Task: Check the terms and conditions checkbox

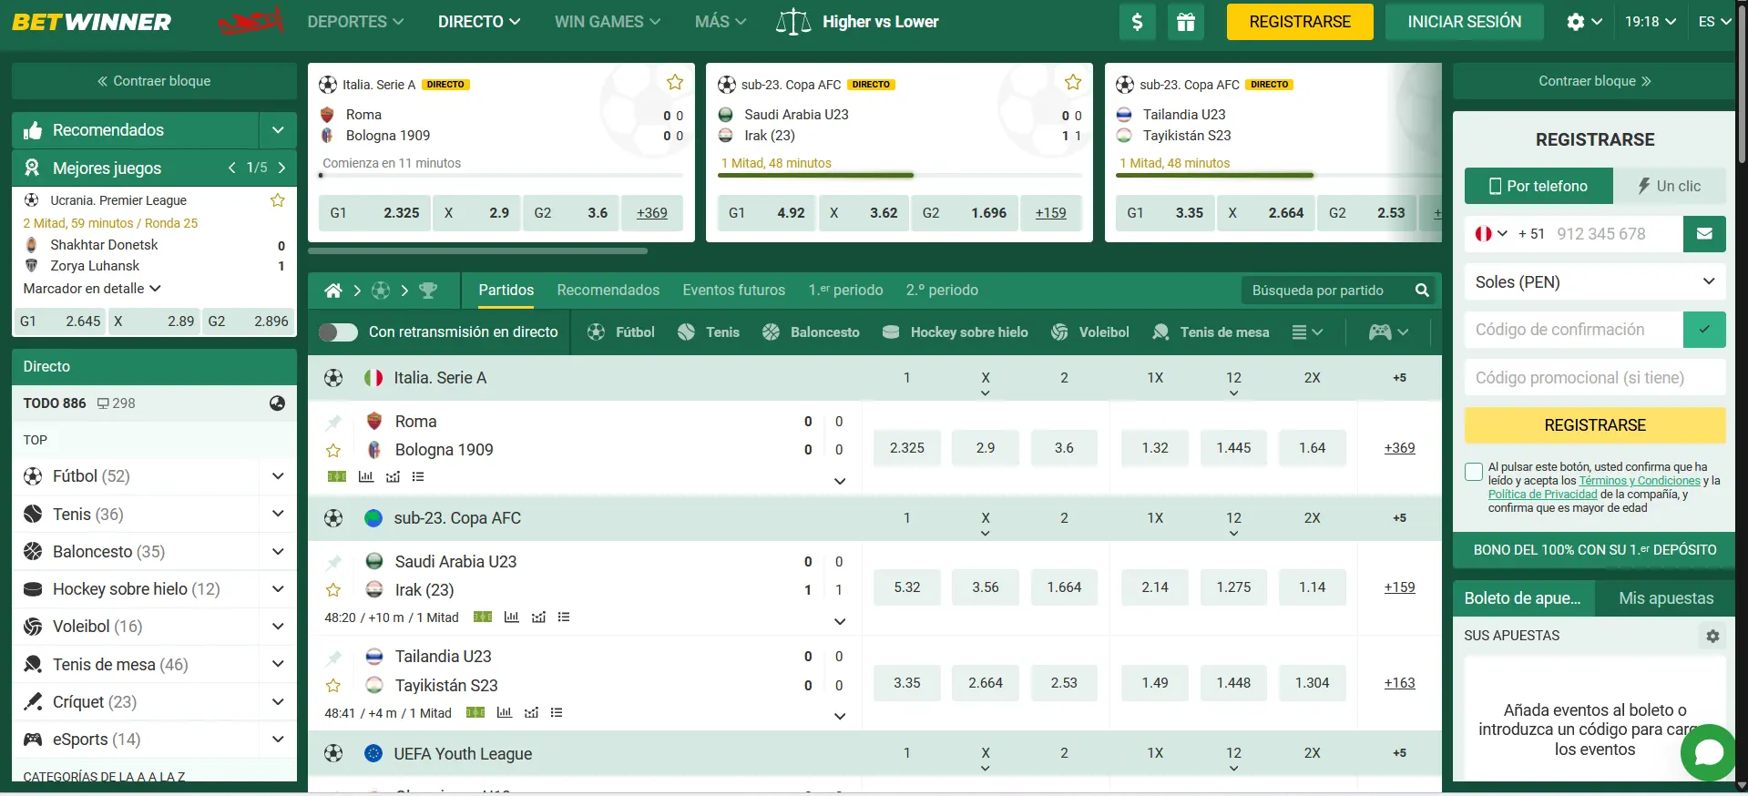Action: pos(1474,472)
